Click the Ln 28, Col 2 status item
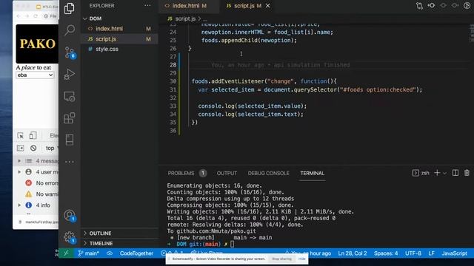The width and height of the screenshot is (474, 266). coord(353,253)
